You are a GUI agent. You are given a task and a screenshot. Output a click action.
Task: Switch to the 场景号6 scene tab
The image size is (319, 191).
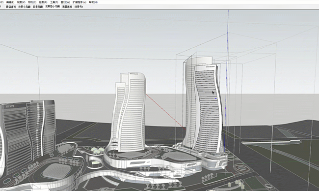(79, 7)
